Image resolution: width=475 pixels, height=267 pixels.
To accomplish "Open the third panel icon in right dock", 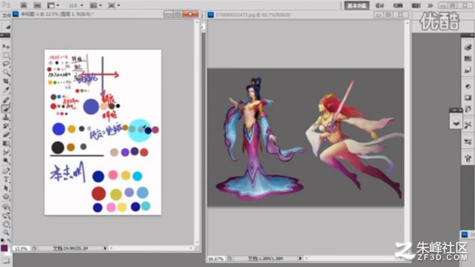I will pyautogui.click(x=468, y=70).
